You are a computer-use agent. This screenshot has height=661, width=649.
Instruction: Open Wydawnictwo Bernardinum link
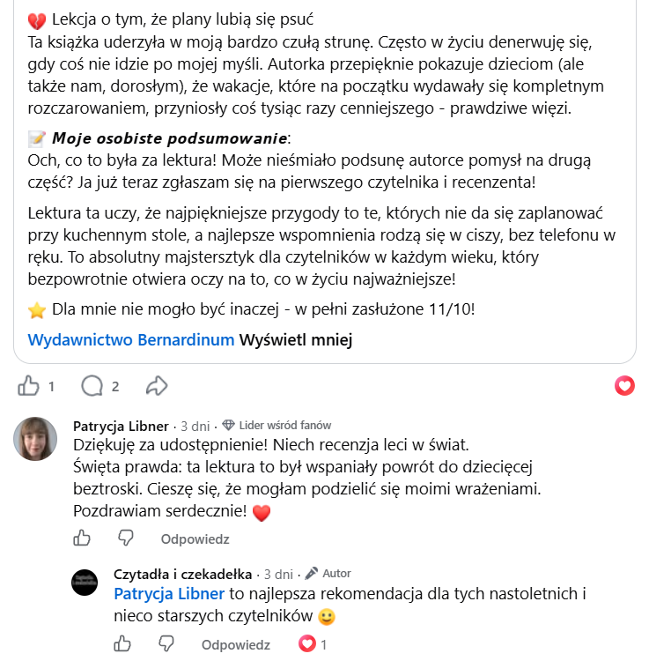point(131,340)
